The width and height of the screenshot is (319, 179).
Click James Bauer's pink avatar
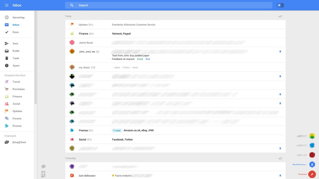pyautogui.click(x=72, y=42)
